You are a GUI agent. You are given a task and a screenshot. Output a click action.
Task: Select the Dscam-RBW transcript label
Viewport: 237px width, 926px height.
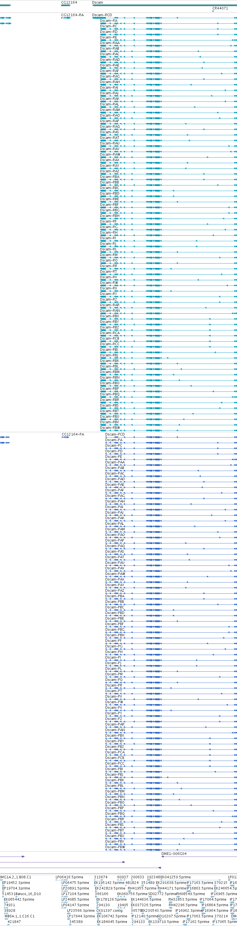pyautogui.click(x=110, y=428)
